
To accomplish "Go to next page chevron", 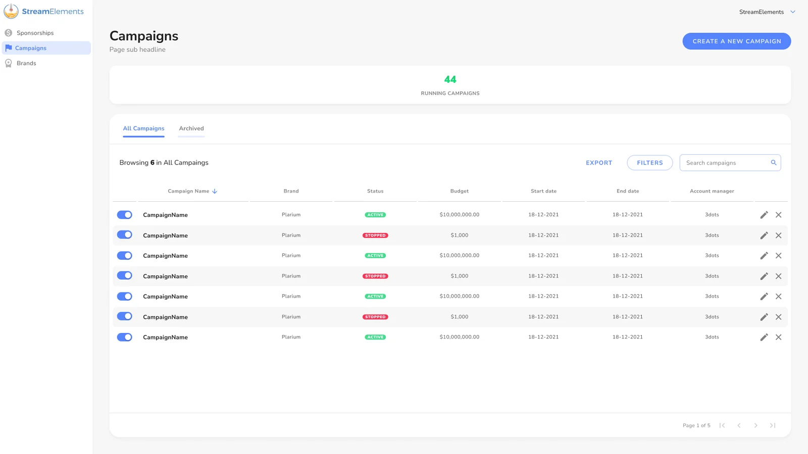I will (x=756, y=426).
